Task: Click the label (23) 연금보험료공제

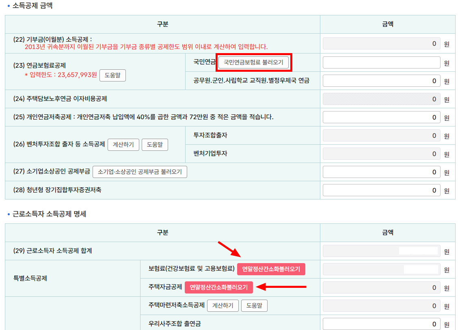Action: pos(39,65)
